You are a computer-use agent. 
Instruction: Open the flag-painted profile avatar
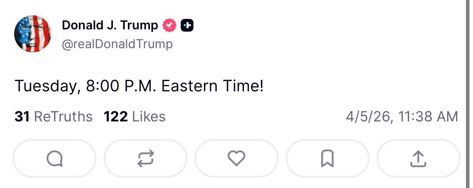[x=32, y=34]
